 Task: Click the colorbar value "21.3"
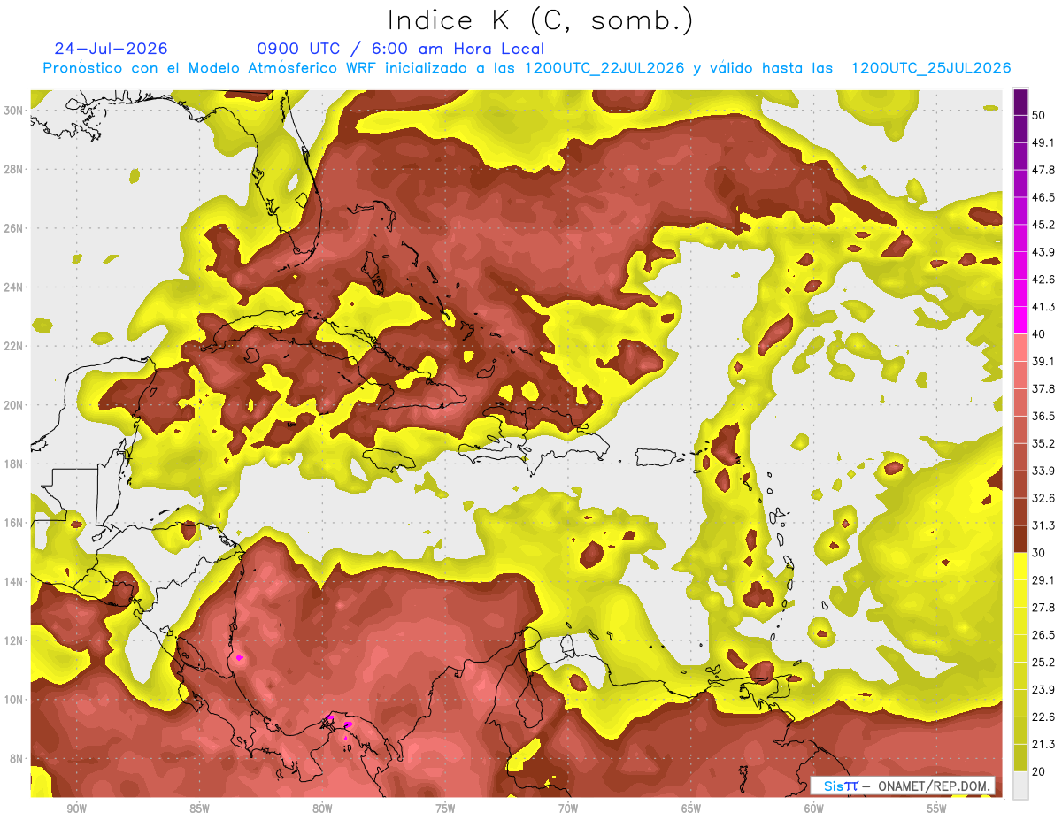[1043, 745]
